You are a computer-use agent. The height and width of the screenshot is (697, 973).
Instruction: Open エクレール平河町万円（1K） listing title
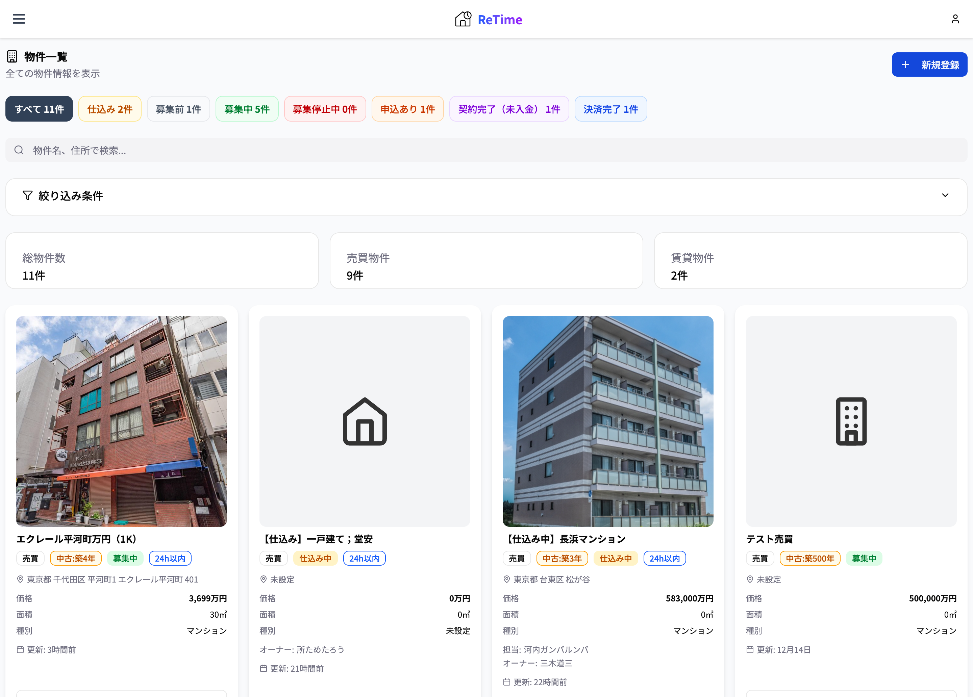[76, 539]
